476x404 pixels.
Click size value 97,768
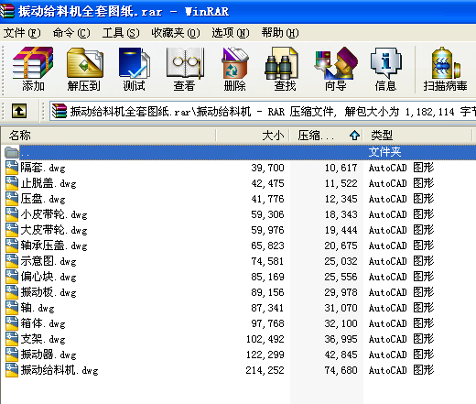pyautogui.click(x=267, y=323)
